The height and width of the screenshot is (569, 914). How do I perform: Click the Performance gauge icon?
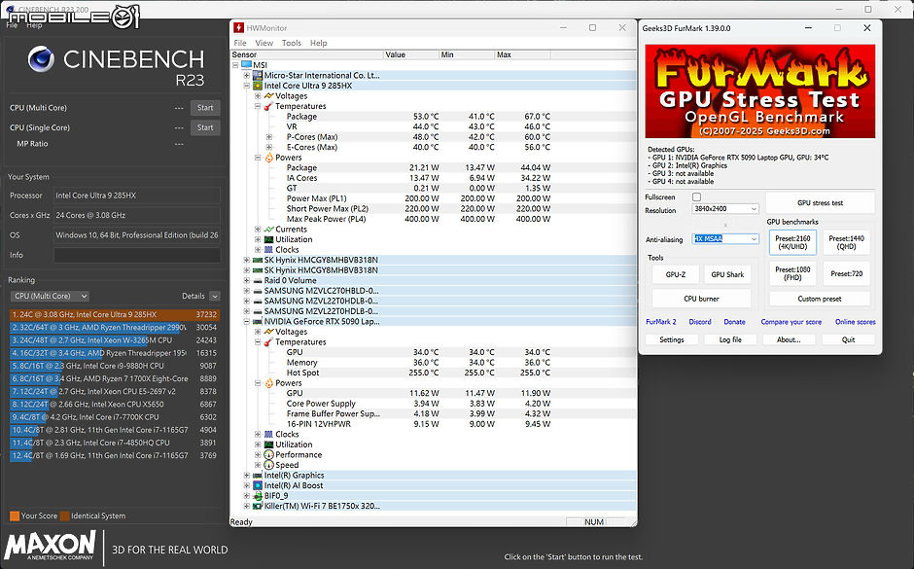[268, 455]
